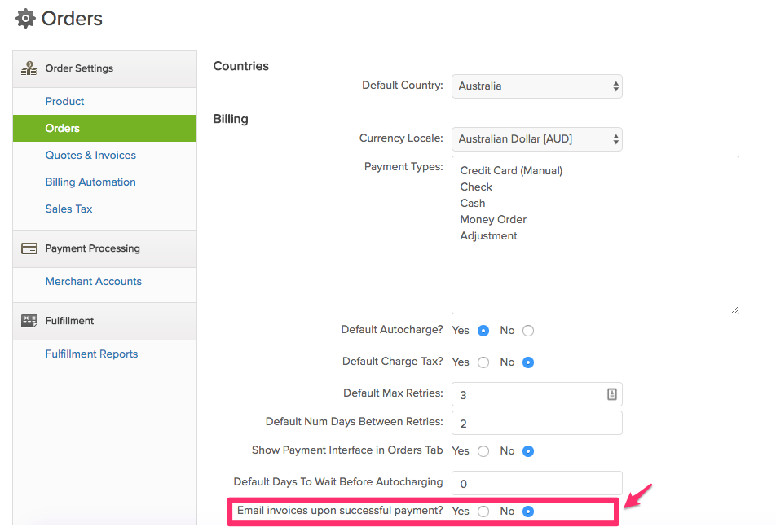The width and height of the screenshot is (776, 527).
Task: Open the Sales Tax link
Action: click(68, 209)
